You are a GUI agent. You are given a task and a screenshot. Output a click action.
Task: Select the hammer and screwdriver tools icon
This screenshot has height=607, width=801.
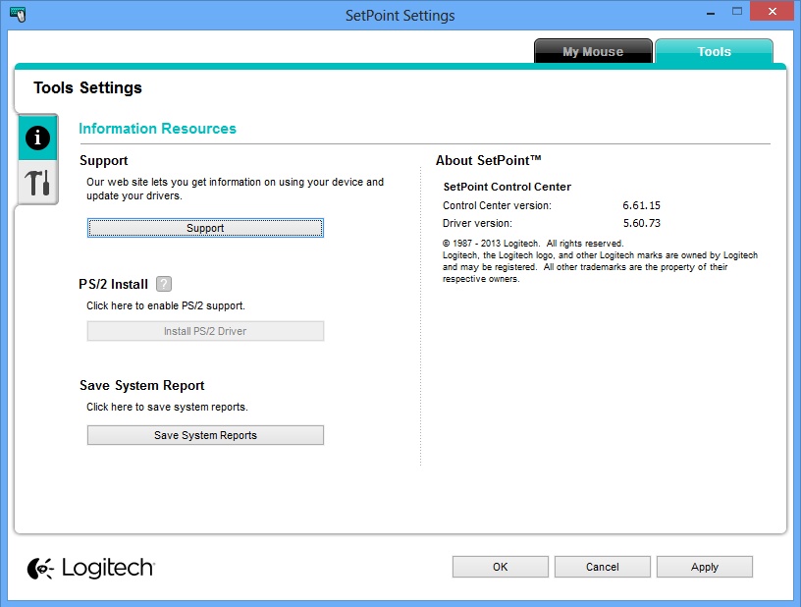coord(38,183)
